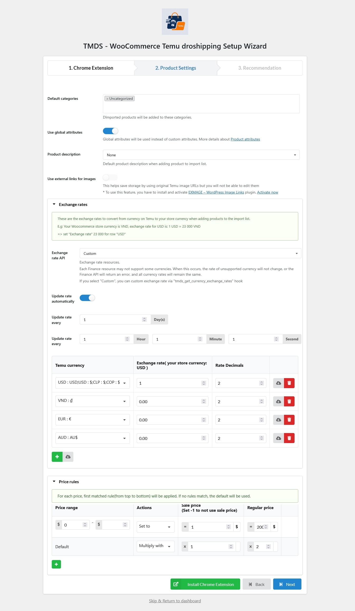Click the Day(s) field stepper arrows

(144, 319)
